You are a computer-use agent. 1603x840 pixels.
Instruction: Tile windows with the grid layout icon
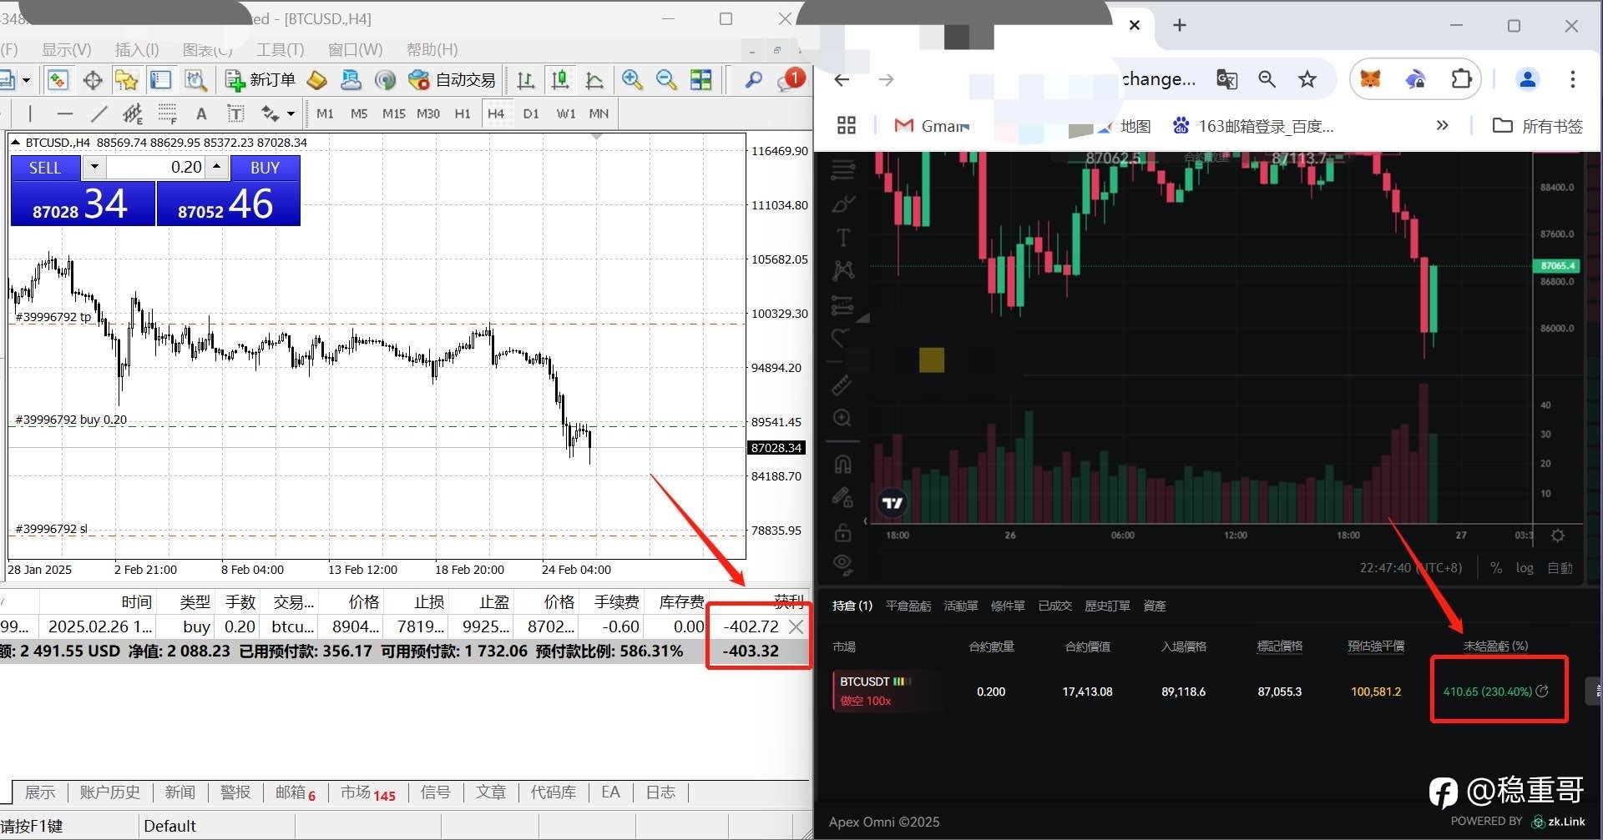(x=701, y=80)
